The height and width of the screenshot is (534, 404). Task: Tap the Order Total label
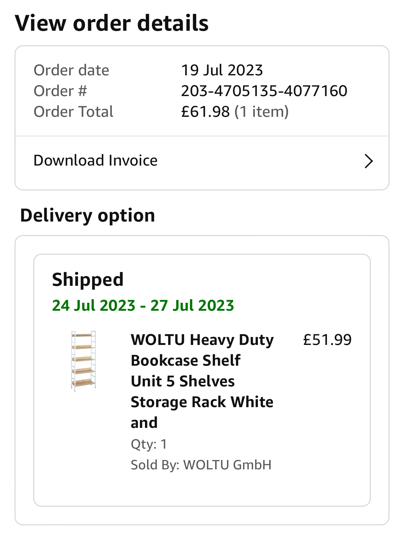point(74,112)
